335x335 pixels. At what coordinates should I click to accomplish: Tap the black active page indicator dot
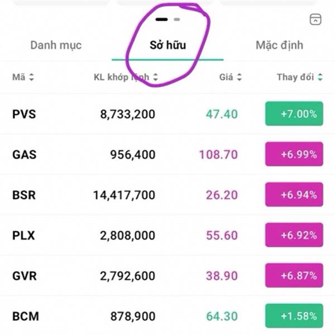(162, 19)
